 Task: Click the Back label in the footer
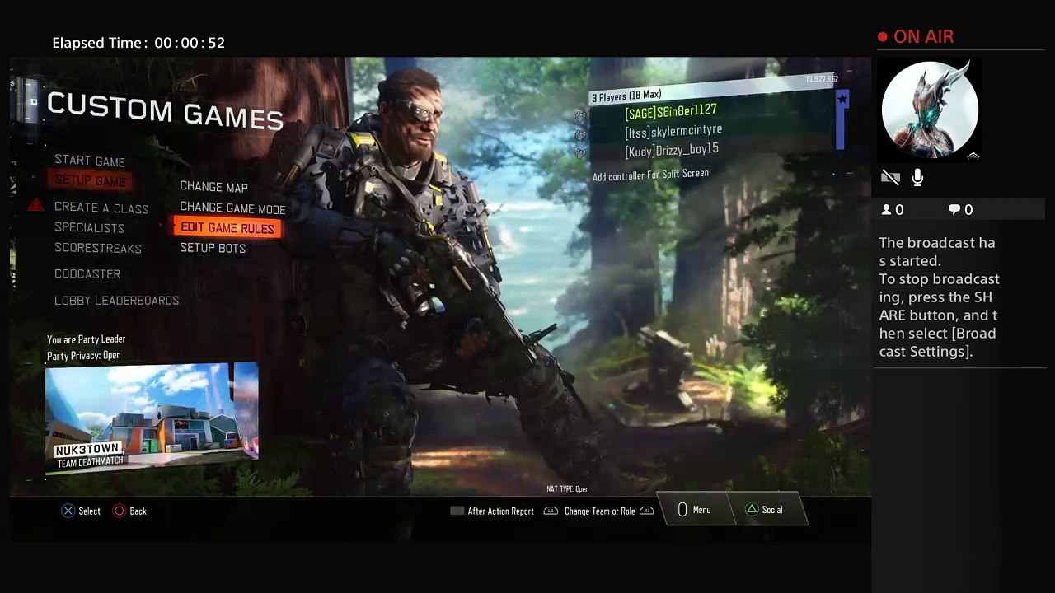[x=138, y=511]
